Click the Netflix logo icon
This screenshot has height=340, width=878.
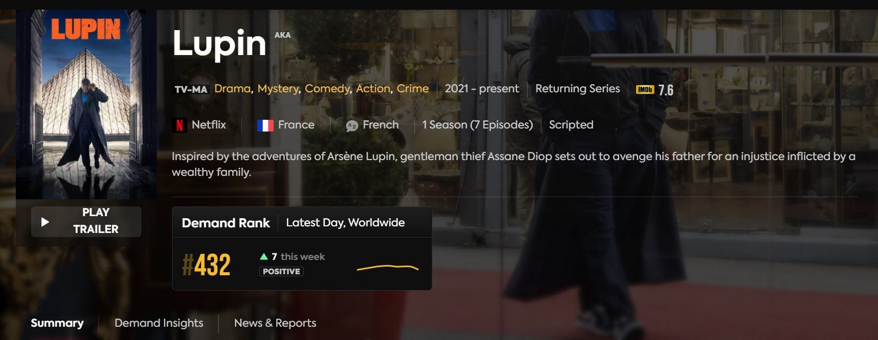pos(179,125)
